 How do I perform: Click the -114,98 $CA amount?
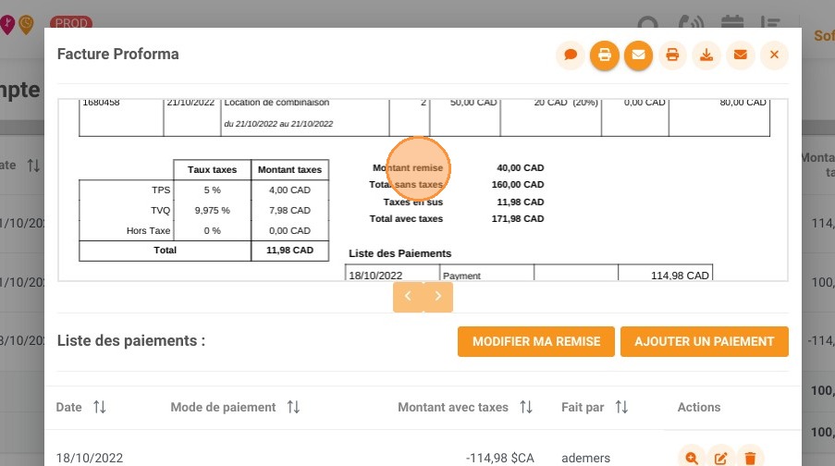[500, 458]
